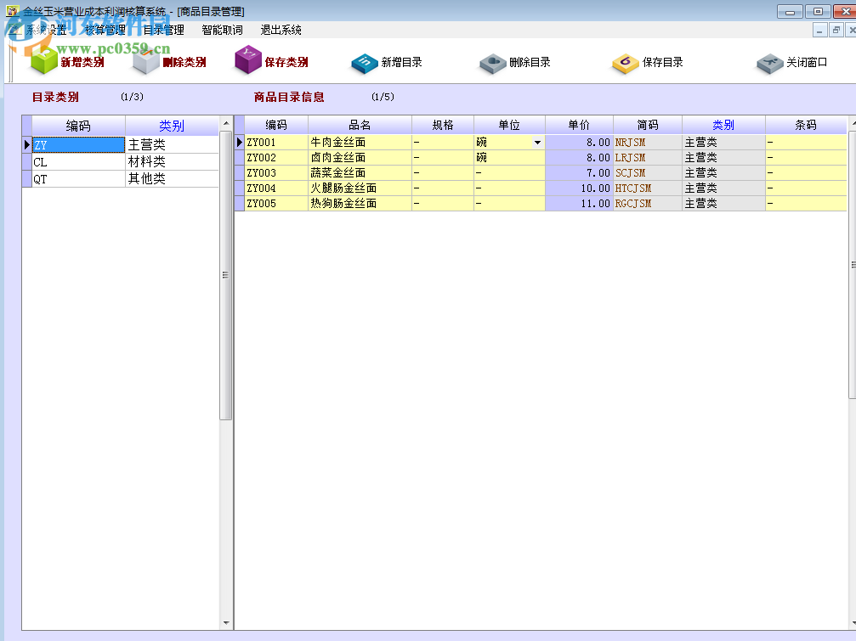Restore the inner child window

click(836, 30)
